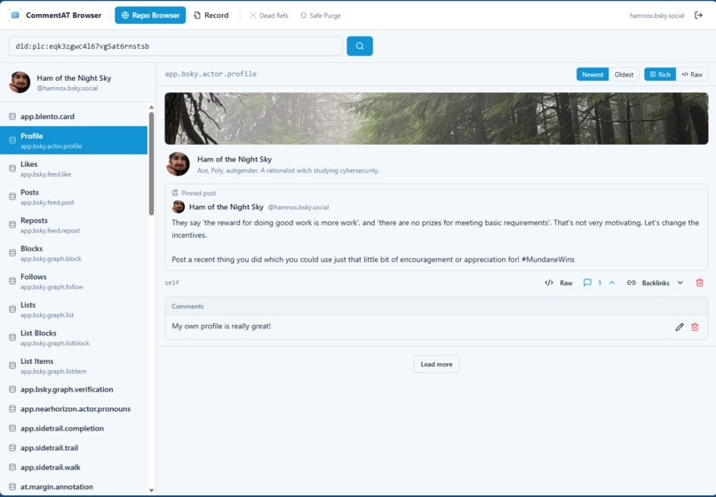This screenshot has width=716, height=497.
Task: Delete the self record with trash icon
Action: pos(699,283)
